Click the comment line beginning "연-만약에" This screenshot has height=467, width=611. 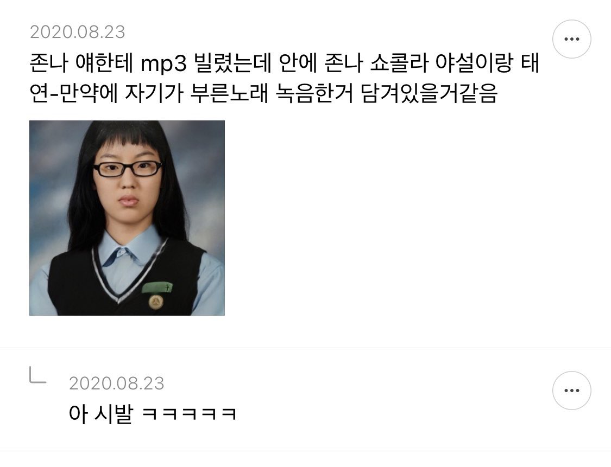[264, 93]
